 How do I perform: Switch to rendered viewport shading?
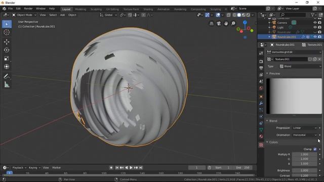point(248,15)
